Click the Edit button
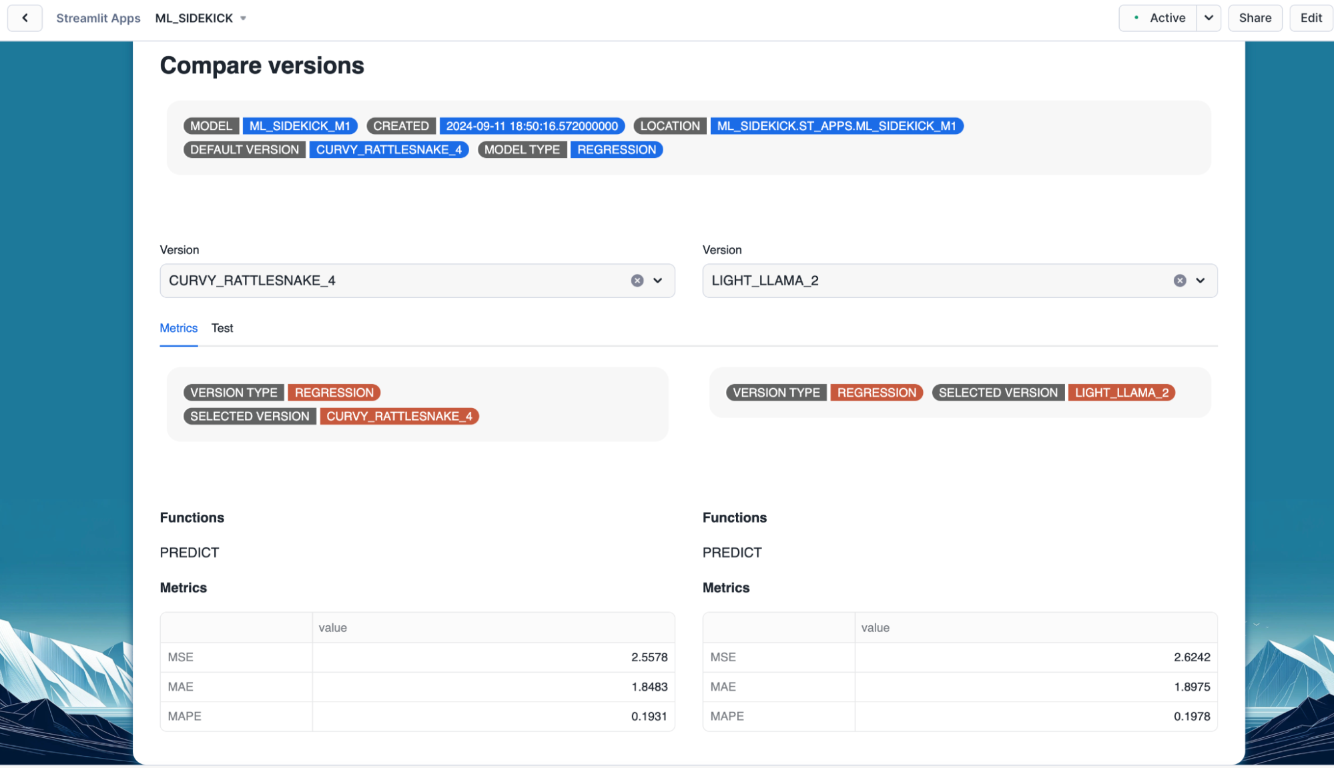1334x768 pixels. click(1311, 18)
